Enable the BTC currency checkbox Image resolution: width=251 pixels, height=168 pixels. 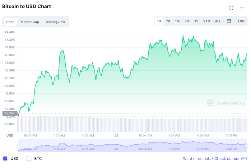[x=29, y=159]
